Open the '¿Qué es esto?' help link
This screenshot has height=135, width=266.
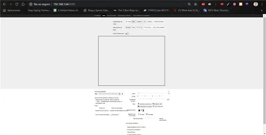115,115
